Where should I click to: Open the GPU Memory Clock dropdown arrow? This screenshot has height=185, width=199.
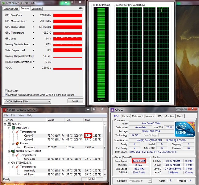coord(34,21)
